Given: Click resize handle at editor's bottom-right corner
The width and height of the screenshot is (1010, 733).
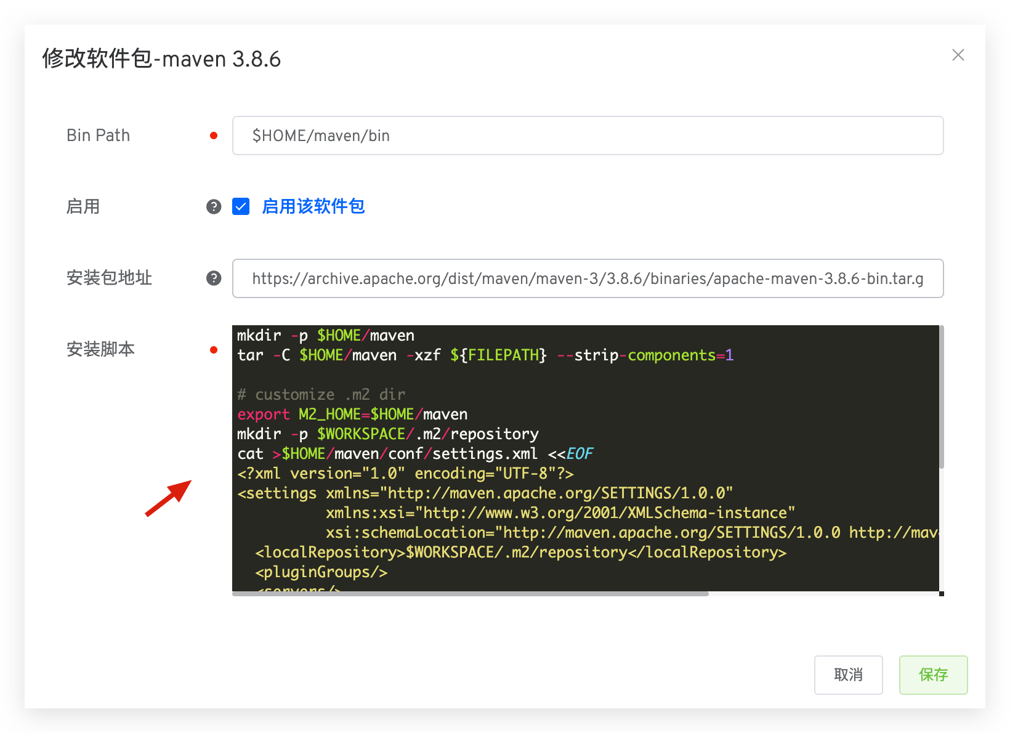Looking at the screenshot, I should [941, 594].
